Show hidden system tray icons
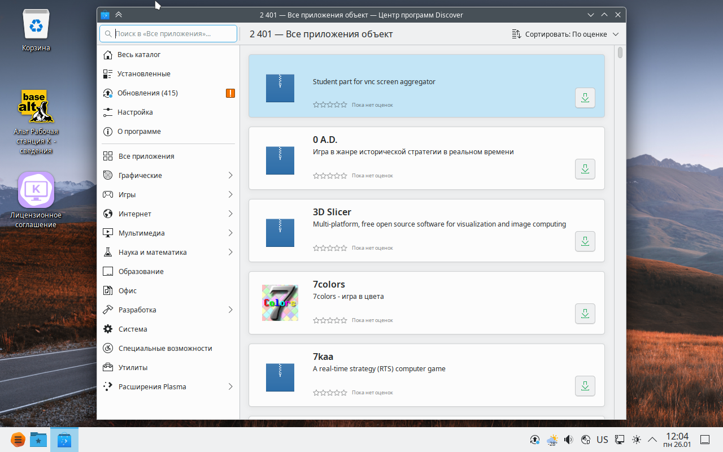The height and width of the screenshot is (452, 723). 652,440
